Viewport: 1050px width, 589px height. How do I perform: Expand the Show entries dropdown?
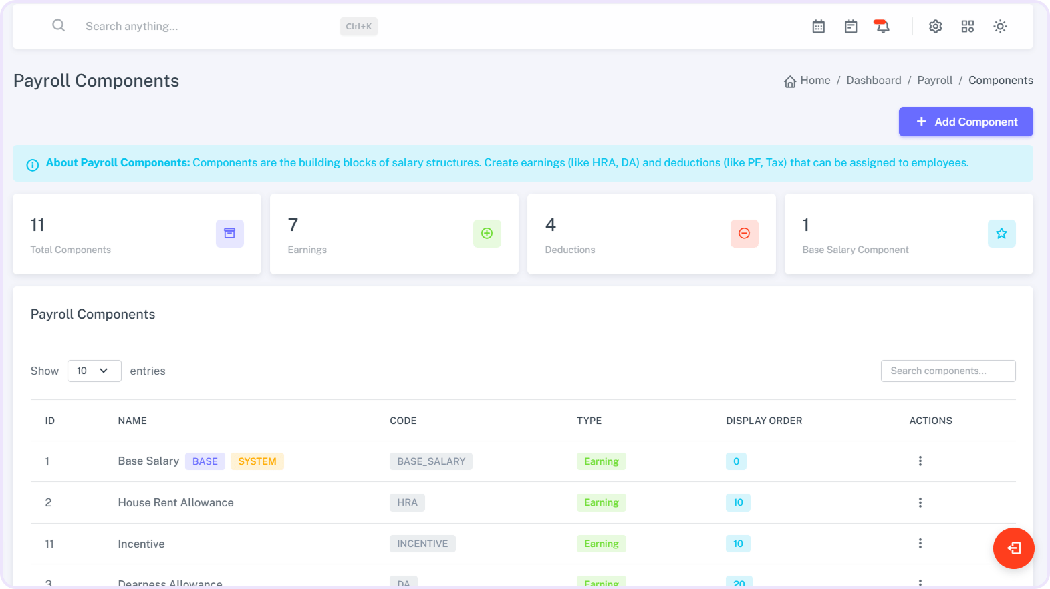[94, 371]
